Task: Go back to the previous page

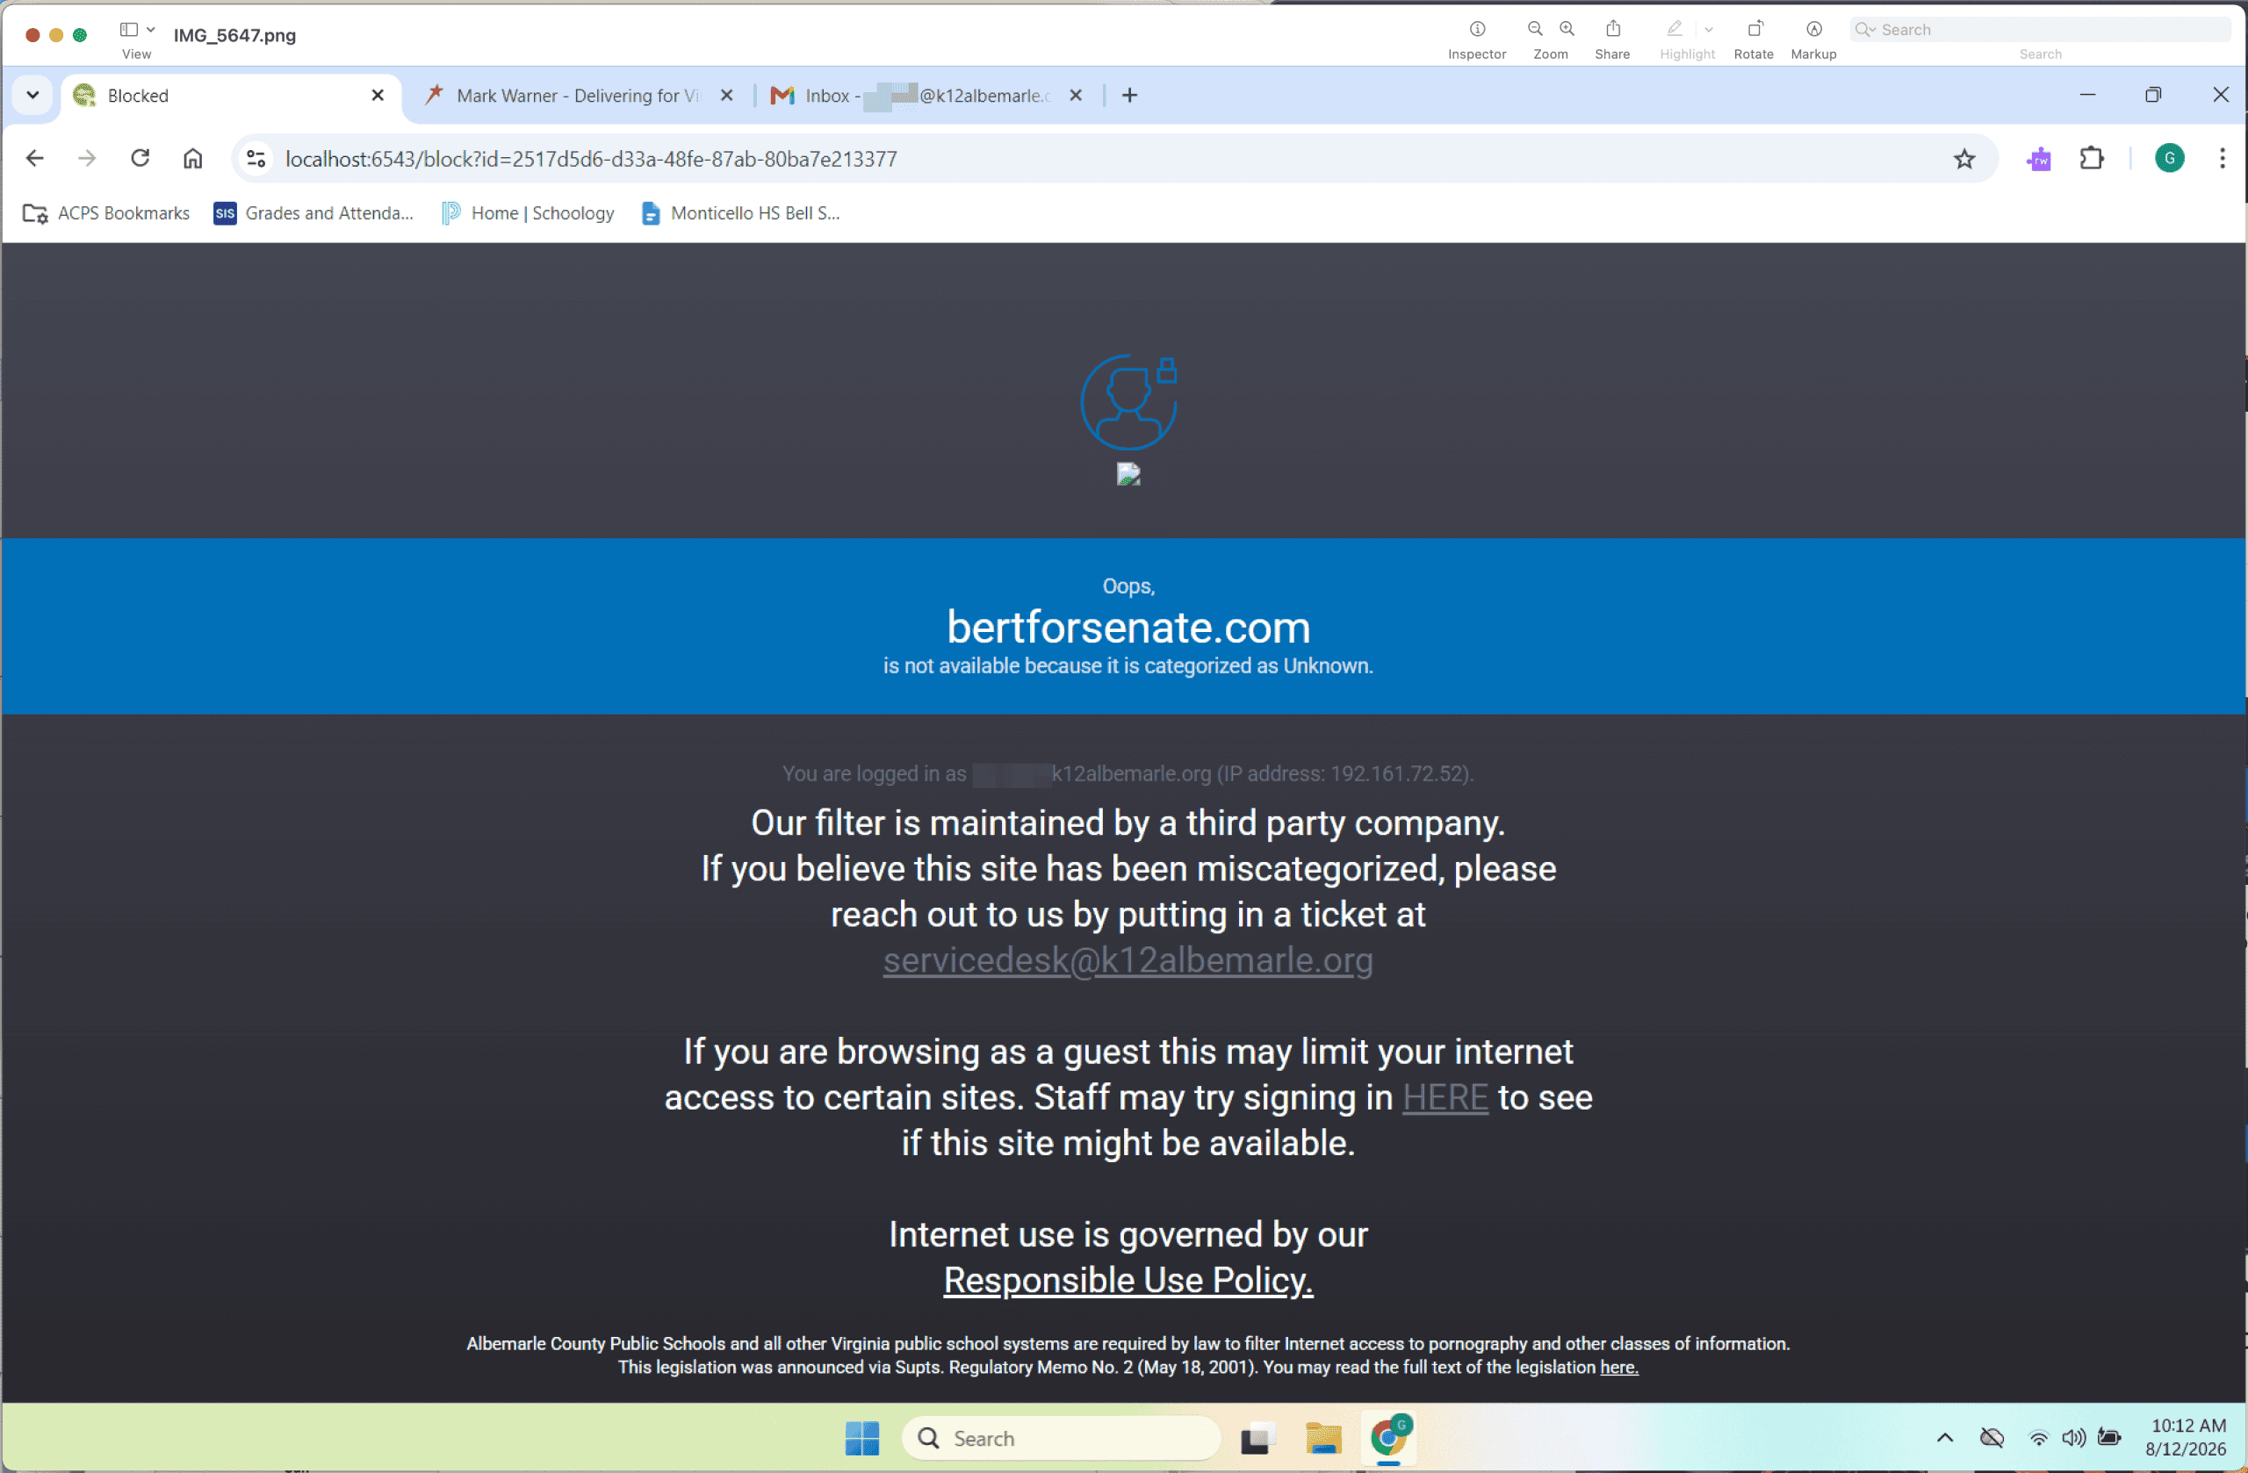Action: [35, 159]
